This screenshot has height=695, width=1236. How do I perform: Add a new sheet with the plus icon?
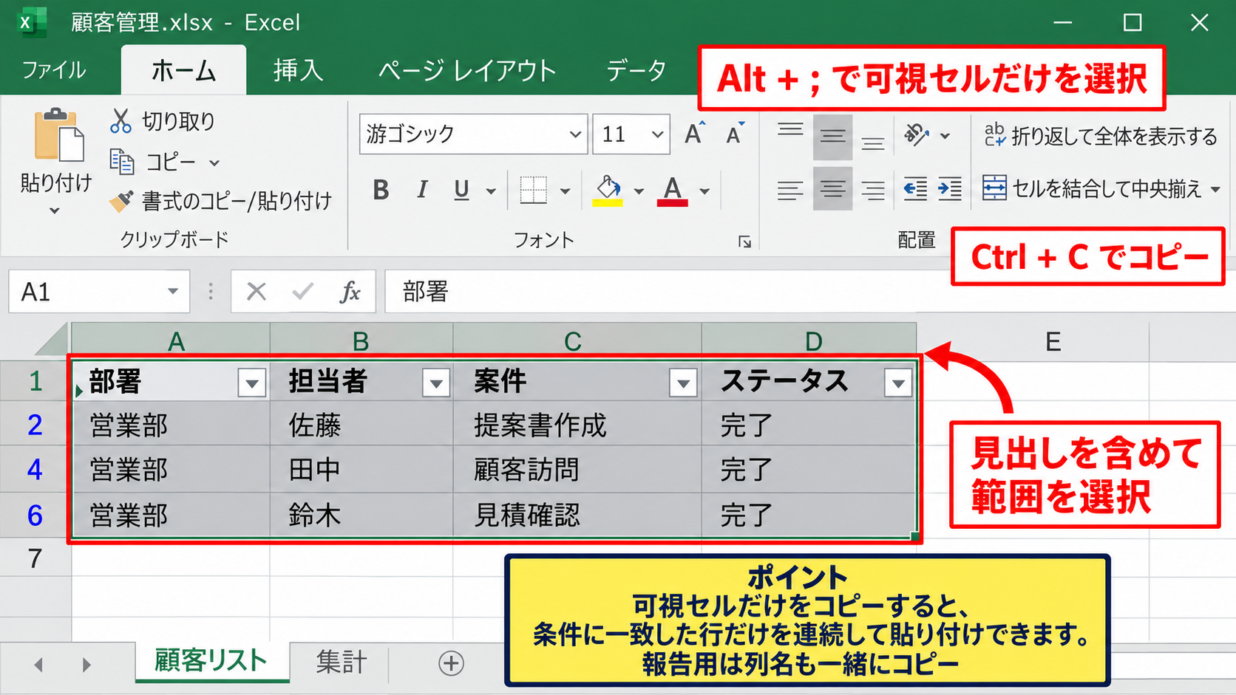click(x=451, y=663)
